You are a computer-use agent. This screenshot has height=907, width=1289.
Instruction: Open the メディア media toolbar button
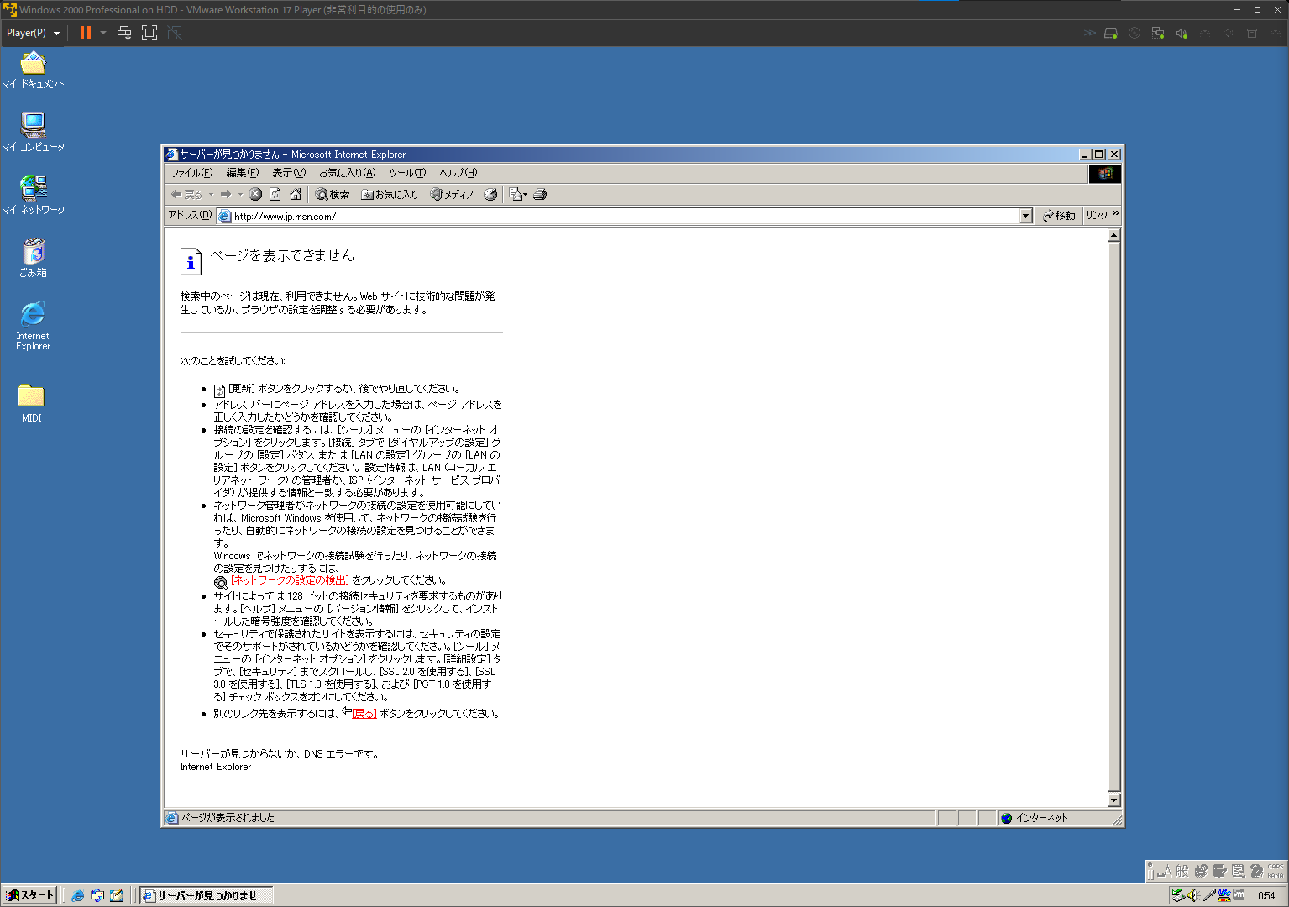[x=452, y=194]
